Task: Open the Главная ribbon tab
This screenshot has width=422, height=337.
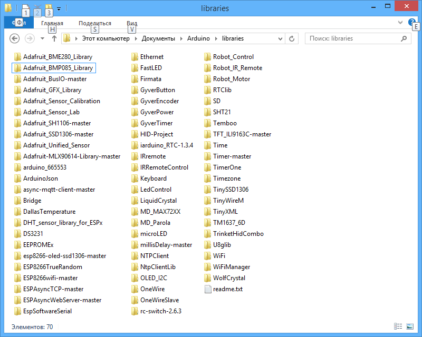Action: click(x=52, y=23)
